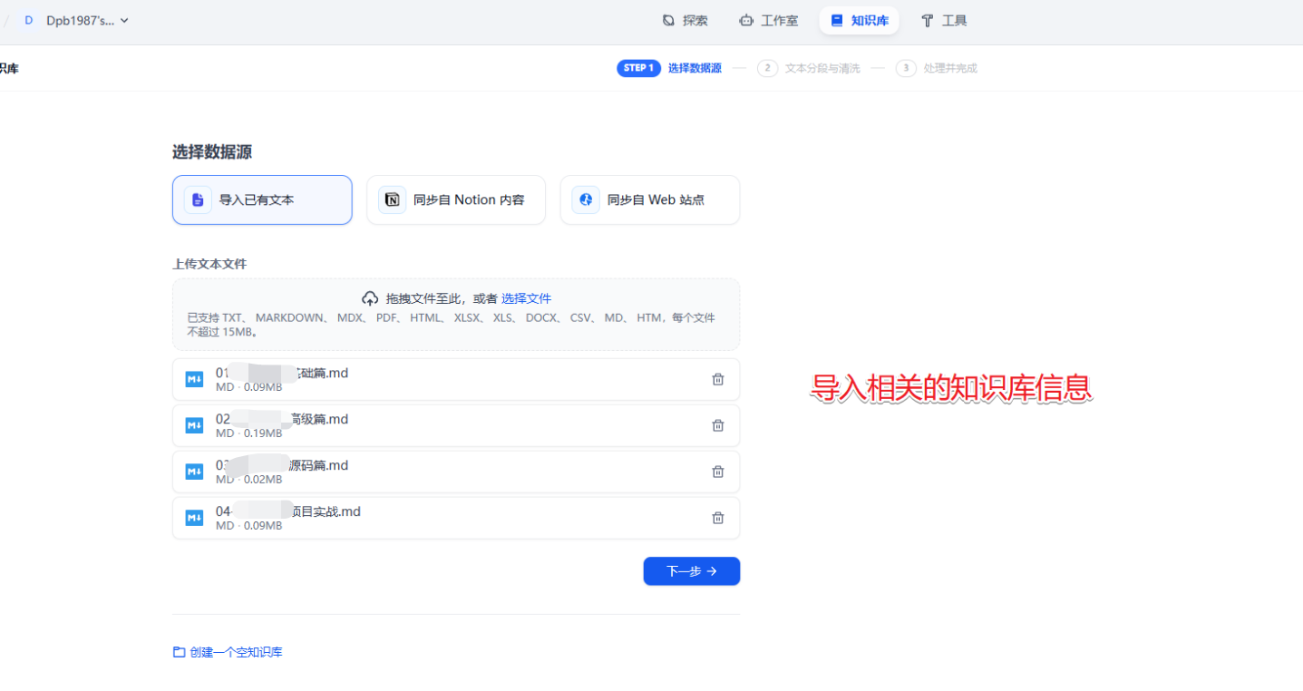Click the cloud upload icon

tap(370, 298)
